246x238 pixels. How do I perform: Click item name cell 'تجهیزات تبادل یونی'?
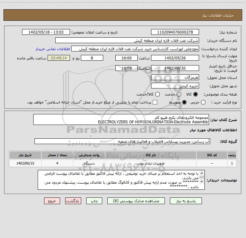click(x=150, y=163)
